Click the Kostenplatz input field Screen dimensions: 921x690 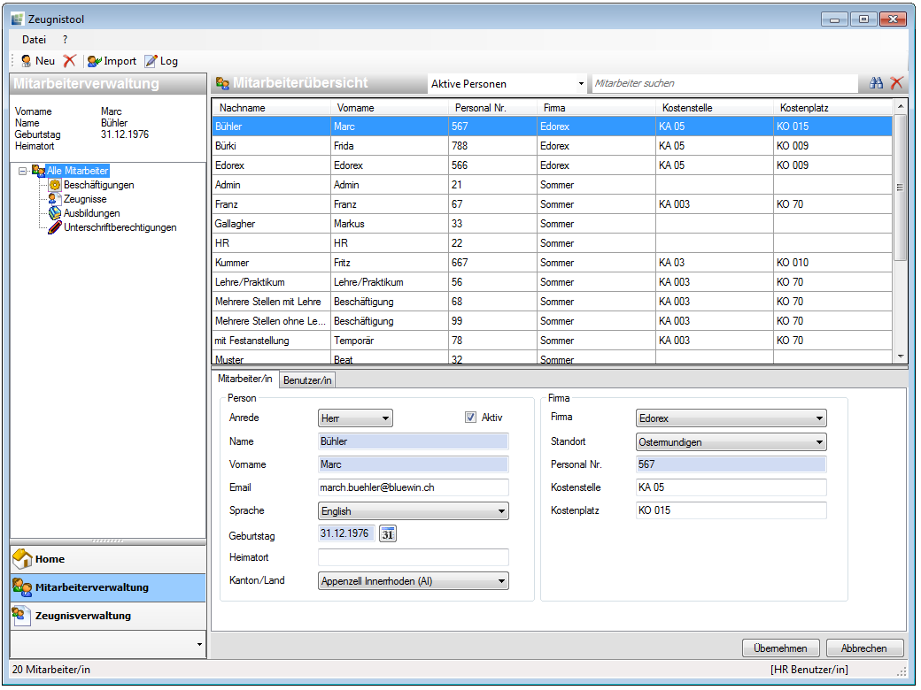[731, 510]
